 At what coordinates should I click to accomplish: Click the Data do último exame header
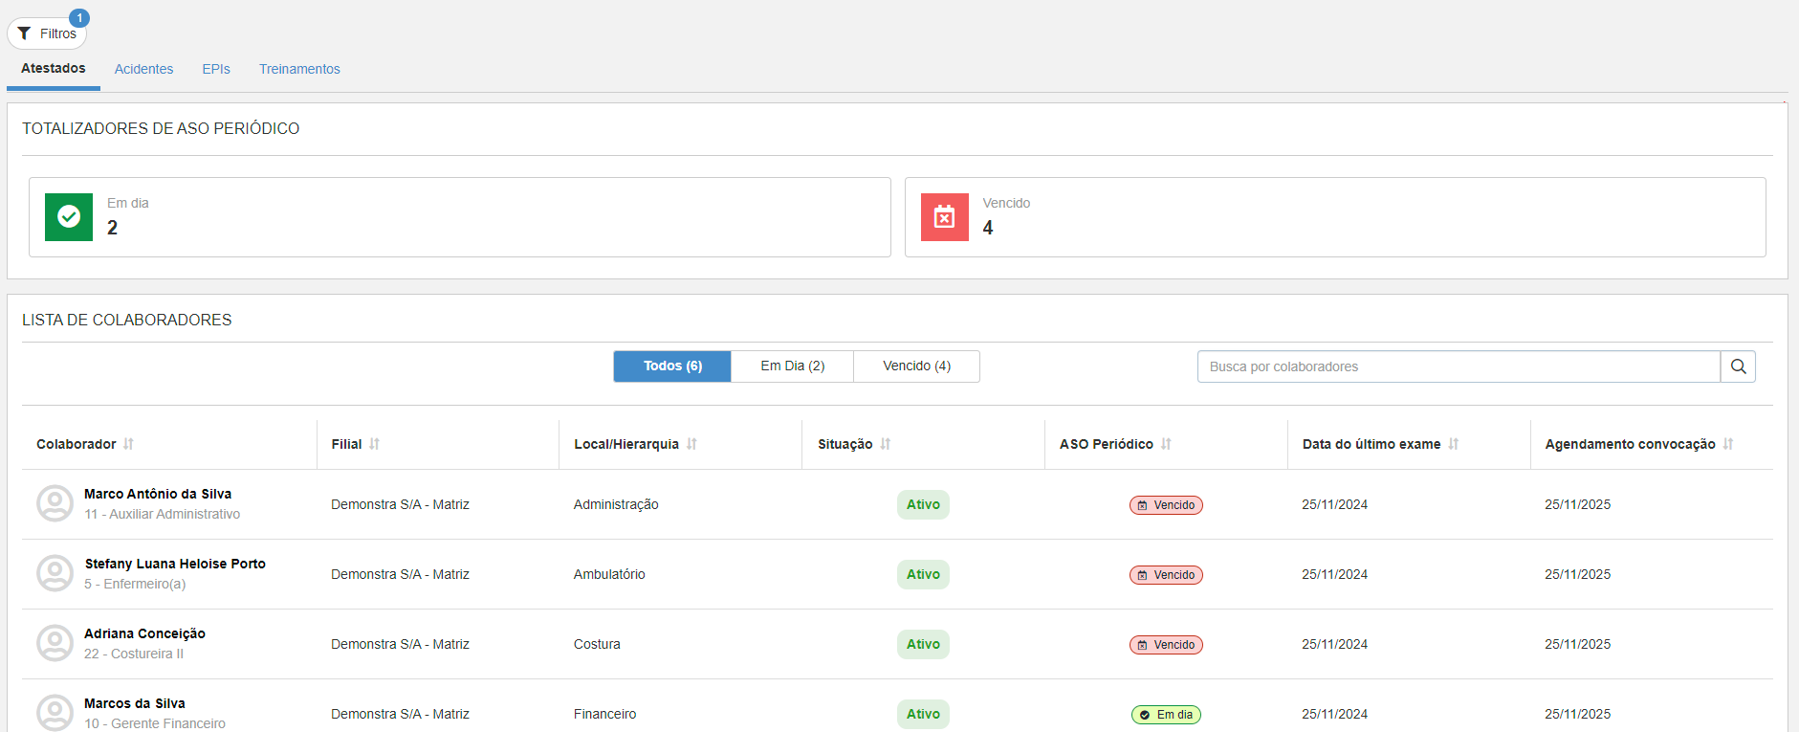1371,444
